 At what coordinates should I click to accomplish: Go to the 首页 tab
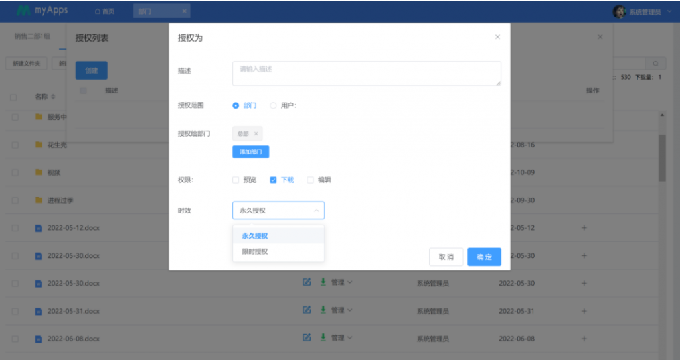click(x=104, y=11)
